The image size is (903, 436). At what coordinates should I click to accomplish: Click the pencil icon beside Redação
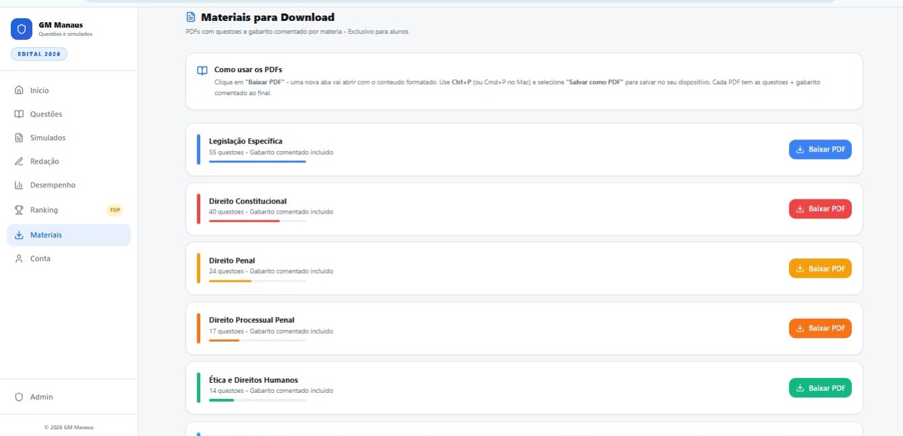[x=19, y=161]
